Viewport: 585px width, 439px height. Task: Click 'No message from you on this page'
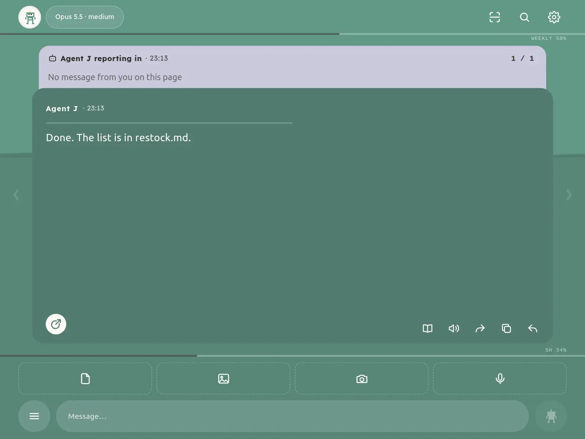[x=115, y=77]
